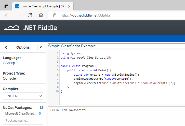Click the browser back arrow

tap(7, 15)
